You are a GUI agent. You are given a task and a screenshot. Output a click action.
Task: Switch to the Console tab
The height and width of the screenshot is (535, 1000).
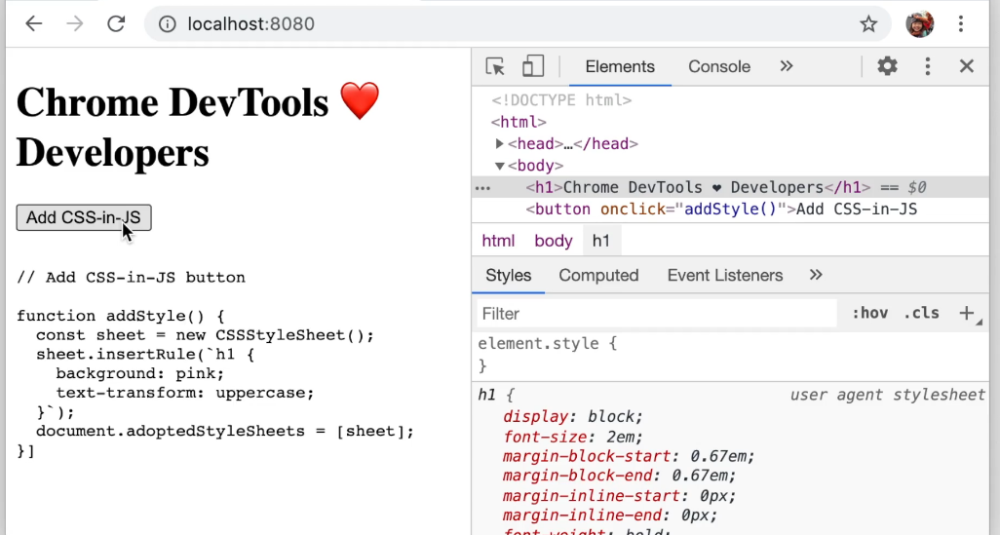coord(718,66)
